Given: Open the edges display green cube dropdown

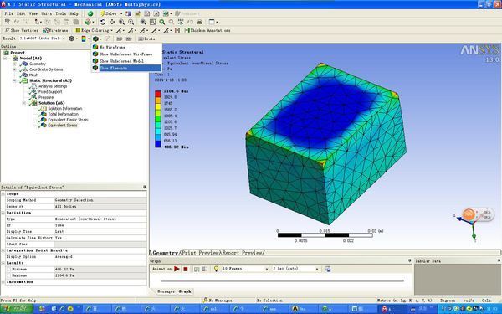Looking at the screenshot, I should pyautogui.click(x=96, y=39).
